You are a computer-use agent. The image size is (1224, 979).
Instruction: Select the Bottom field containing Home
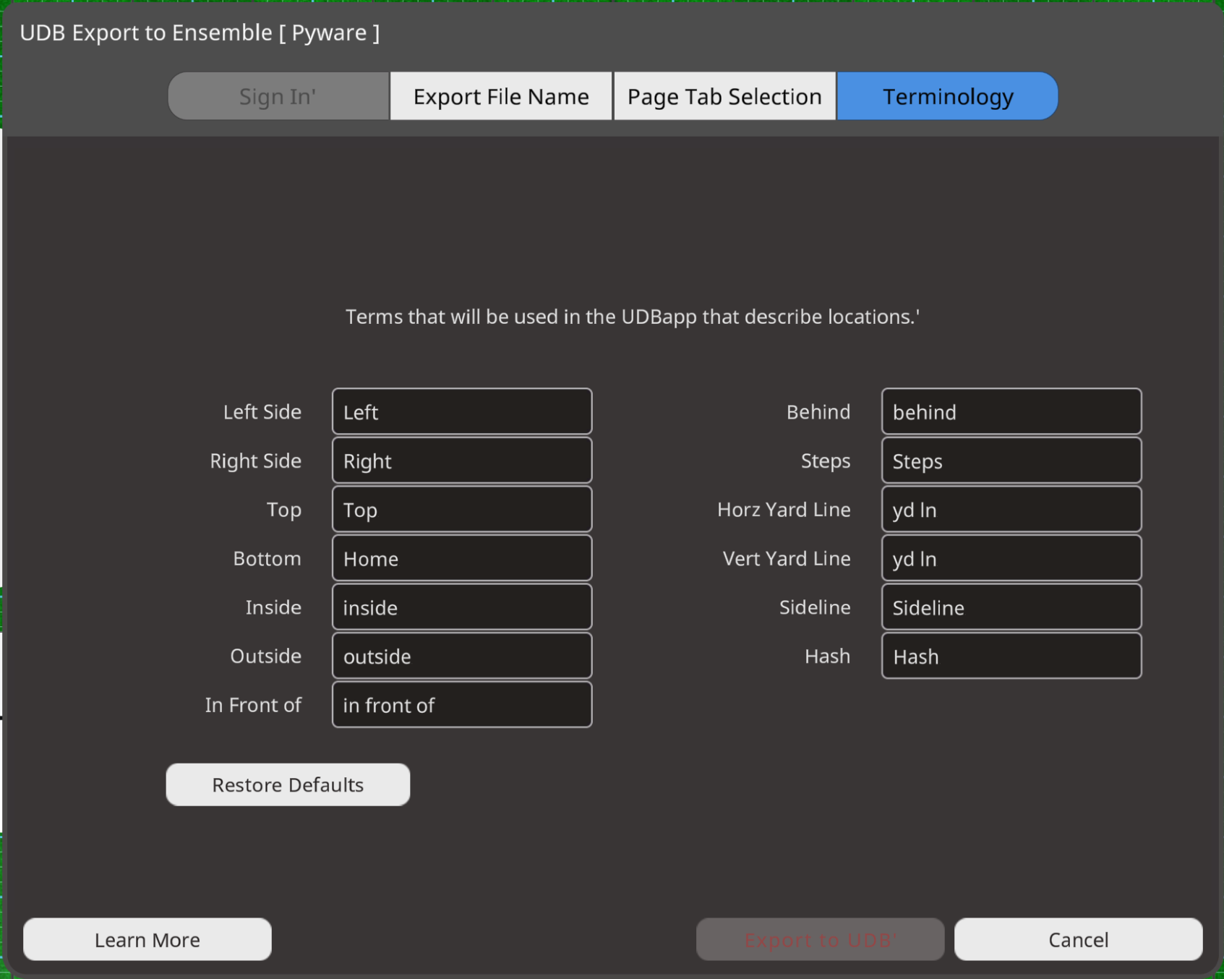(462, 558)
